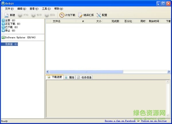Viewport: 172px width, 124px height.
Task: Click the Follow us on Twitter link
Action: click(154, 121)
